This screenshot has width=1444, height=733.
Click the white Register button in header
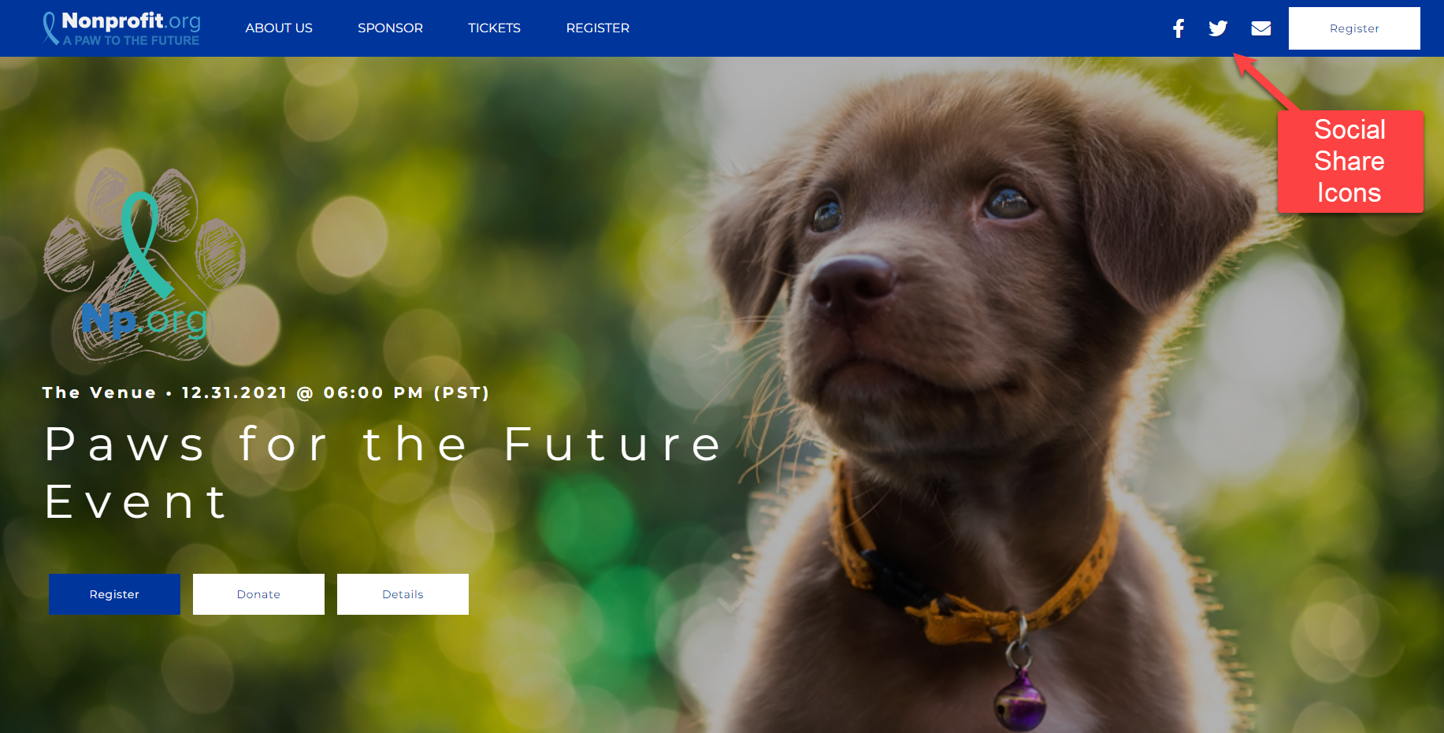[1354, 28]
